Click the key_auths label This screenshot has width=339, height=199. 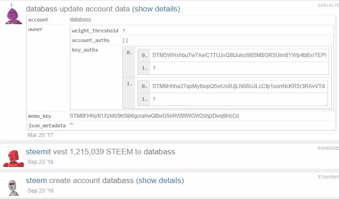coord(85,50)
